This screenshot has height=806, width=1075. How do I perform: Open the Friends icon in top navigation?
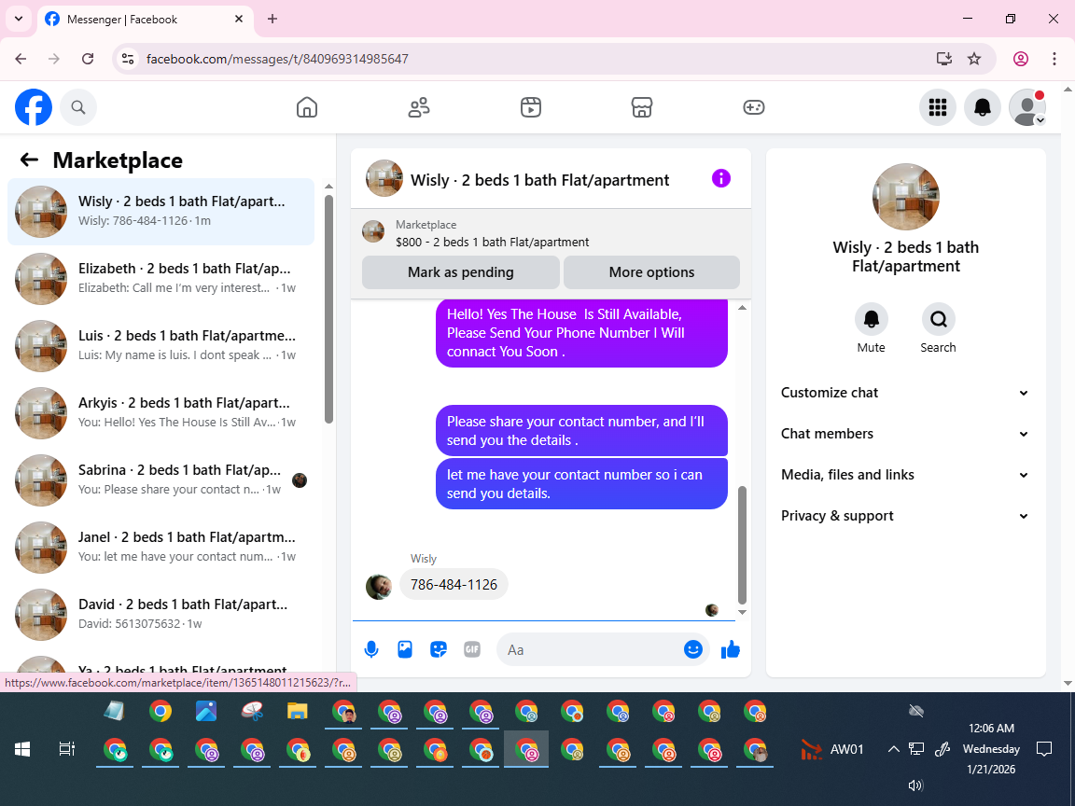[419, 107]
